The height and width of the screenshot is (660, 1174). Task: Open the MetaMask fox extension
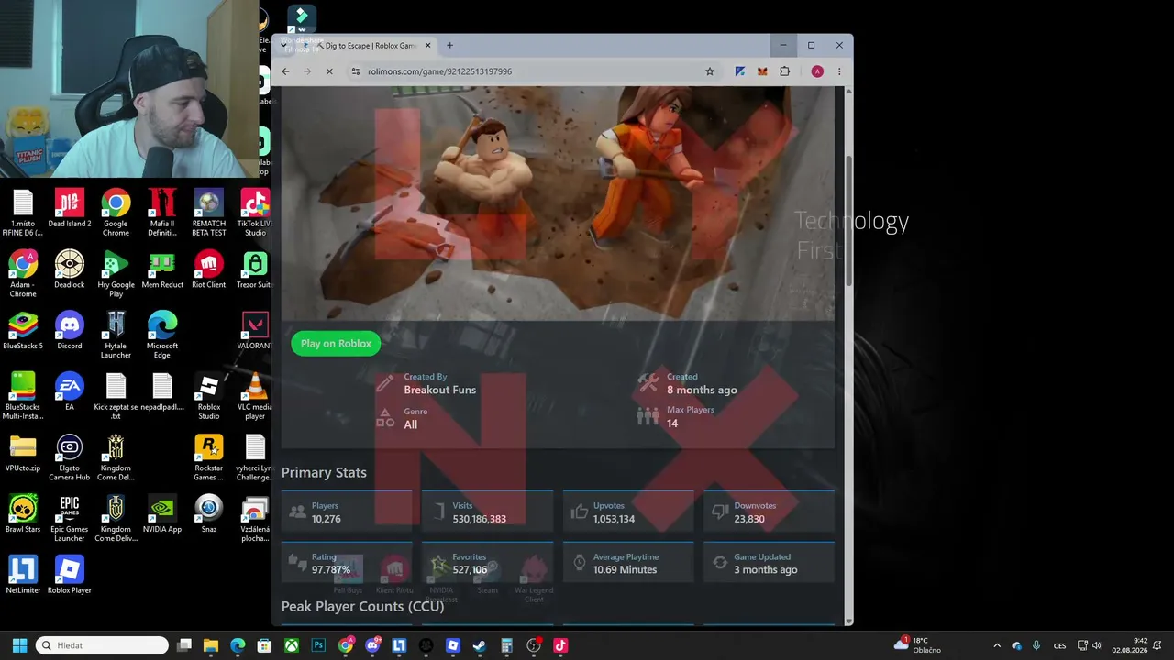tap(762, 71)
